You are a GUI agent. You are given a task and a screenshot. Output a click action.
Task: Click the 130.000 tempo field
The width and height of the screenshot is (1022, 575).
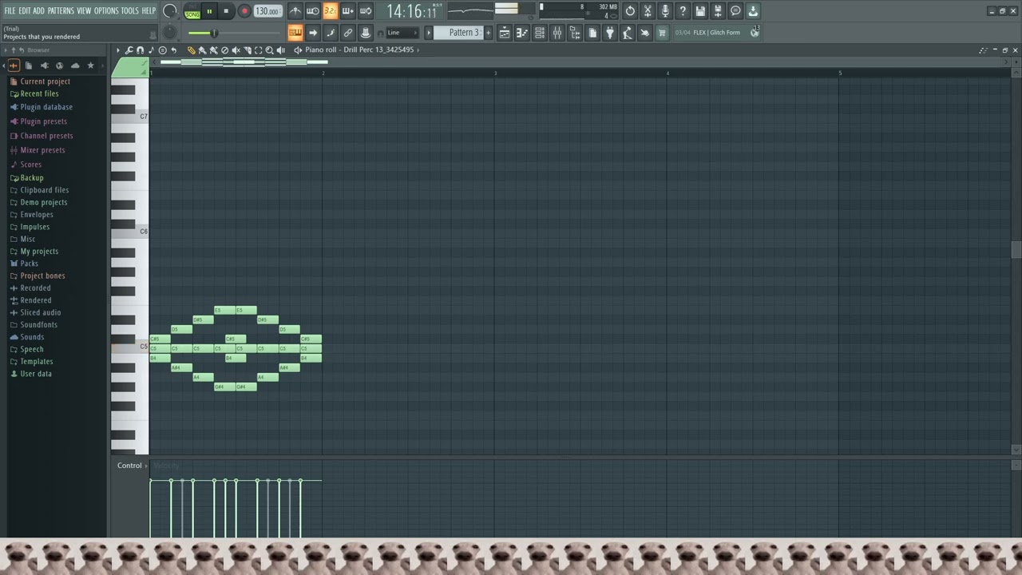point(267,11)
